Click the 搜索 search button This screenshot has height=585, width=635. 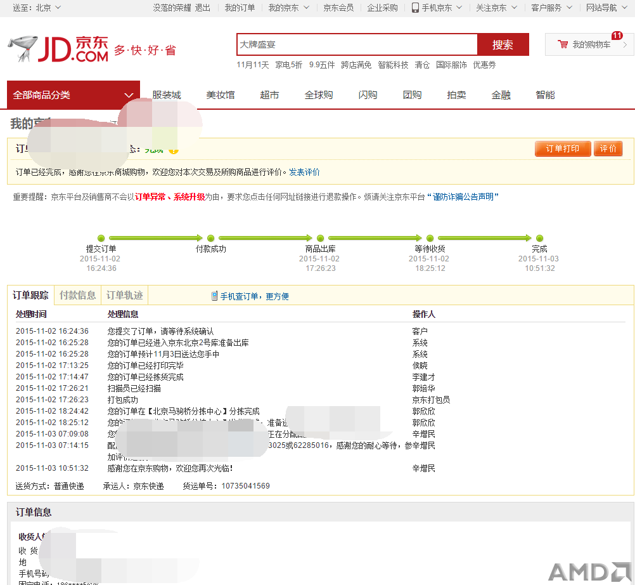pos(503,44)
